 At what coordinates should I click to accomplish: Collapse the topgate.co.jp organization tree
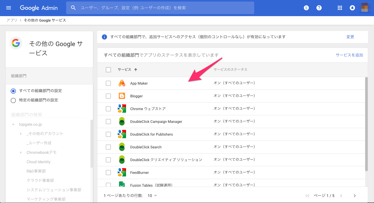pos(13,125)
